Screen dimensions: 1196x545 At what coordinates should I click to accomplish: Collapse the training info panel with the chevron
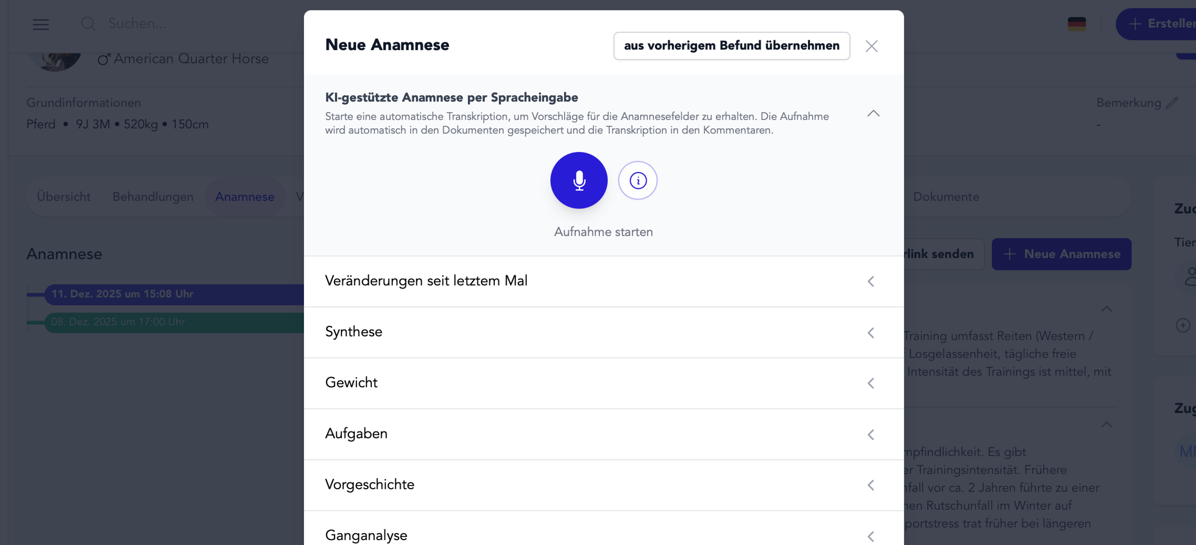point(1106,309)
